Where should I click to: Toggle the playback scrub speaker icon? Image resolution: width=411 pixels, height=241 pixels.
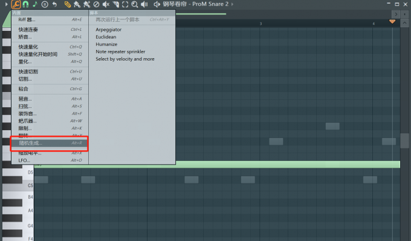[144, 4]
